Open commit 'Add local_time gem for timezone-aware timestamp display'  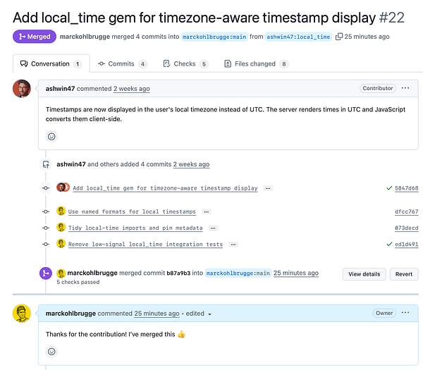pos(165,188)
